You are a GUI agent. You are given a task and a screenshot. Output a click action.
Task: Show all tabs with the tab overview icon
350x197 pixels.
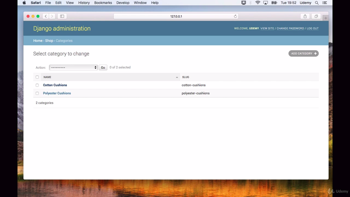316,16
